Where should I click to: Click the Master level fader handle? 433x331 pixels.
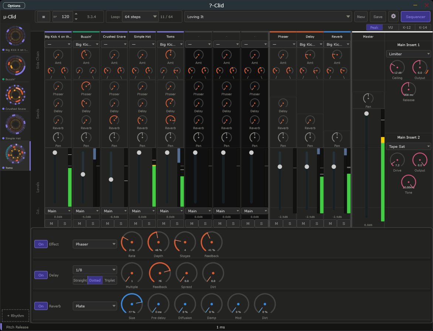[x=366, y=114]
